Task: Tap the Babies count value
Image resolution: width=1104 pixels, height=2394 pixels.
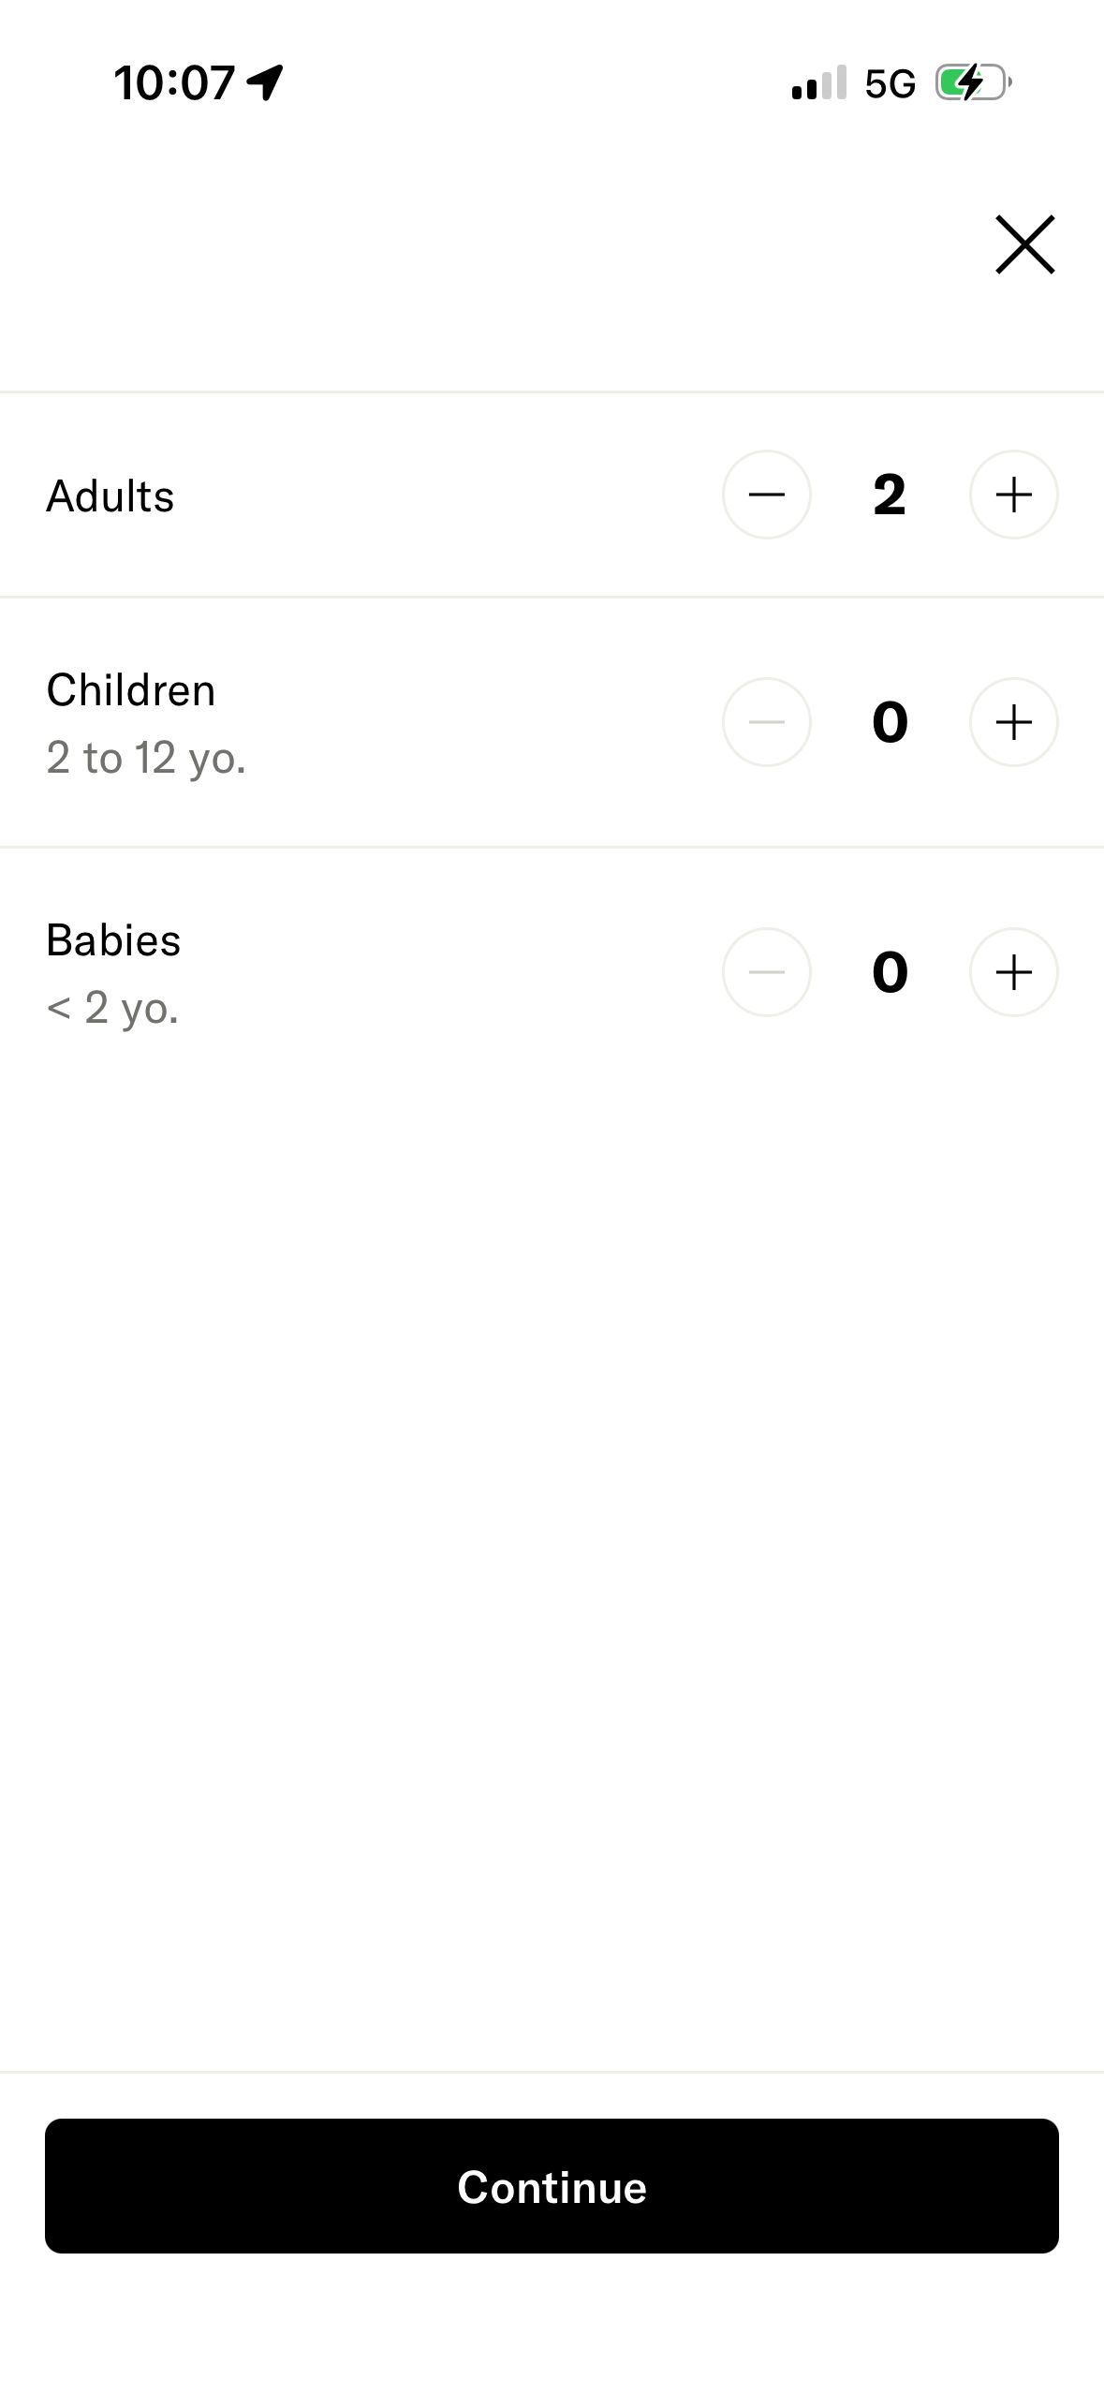Action: pos(890,972)
